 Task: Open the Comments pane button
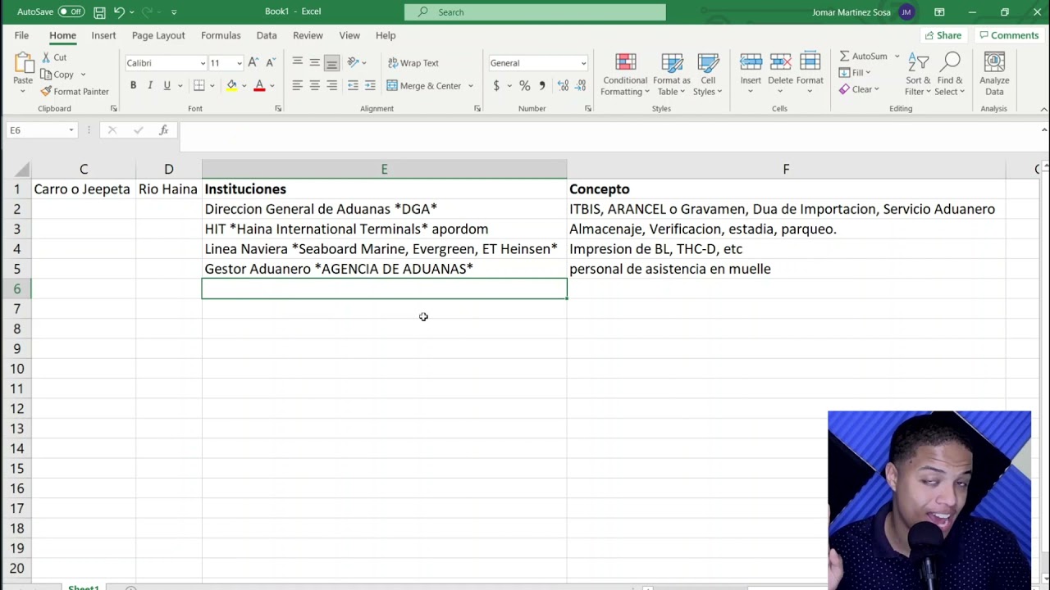(x=1008, y=35)
